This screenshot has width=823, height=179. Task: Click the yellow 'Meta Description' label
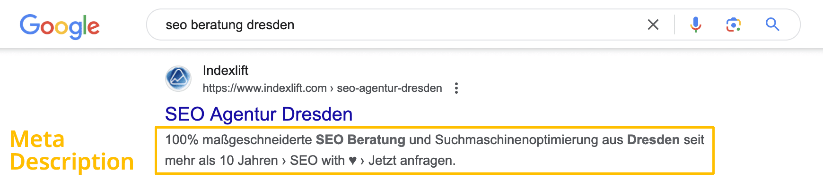coord(72,151)
